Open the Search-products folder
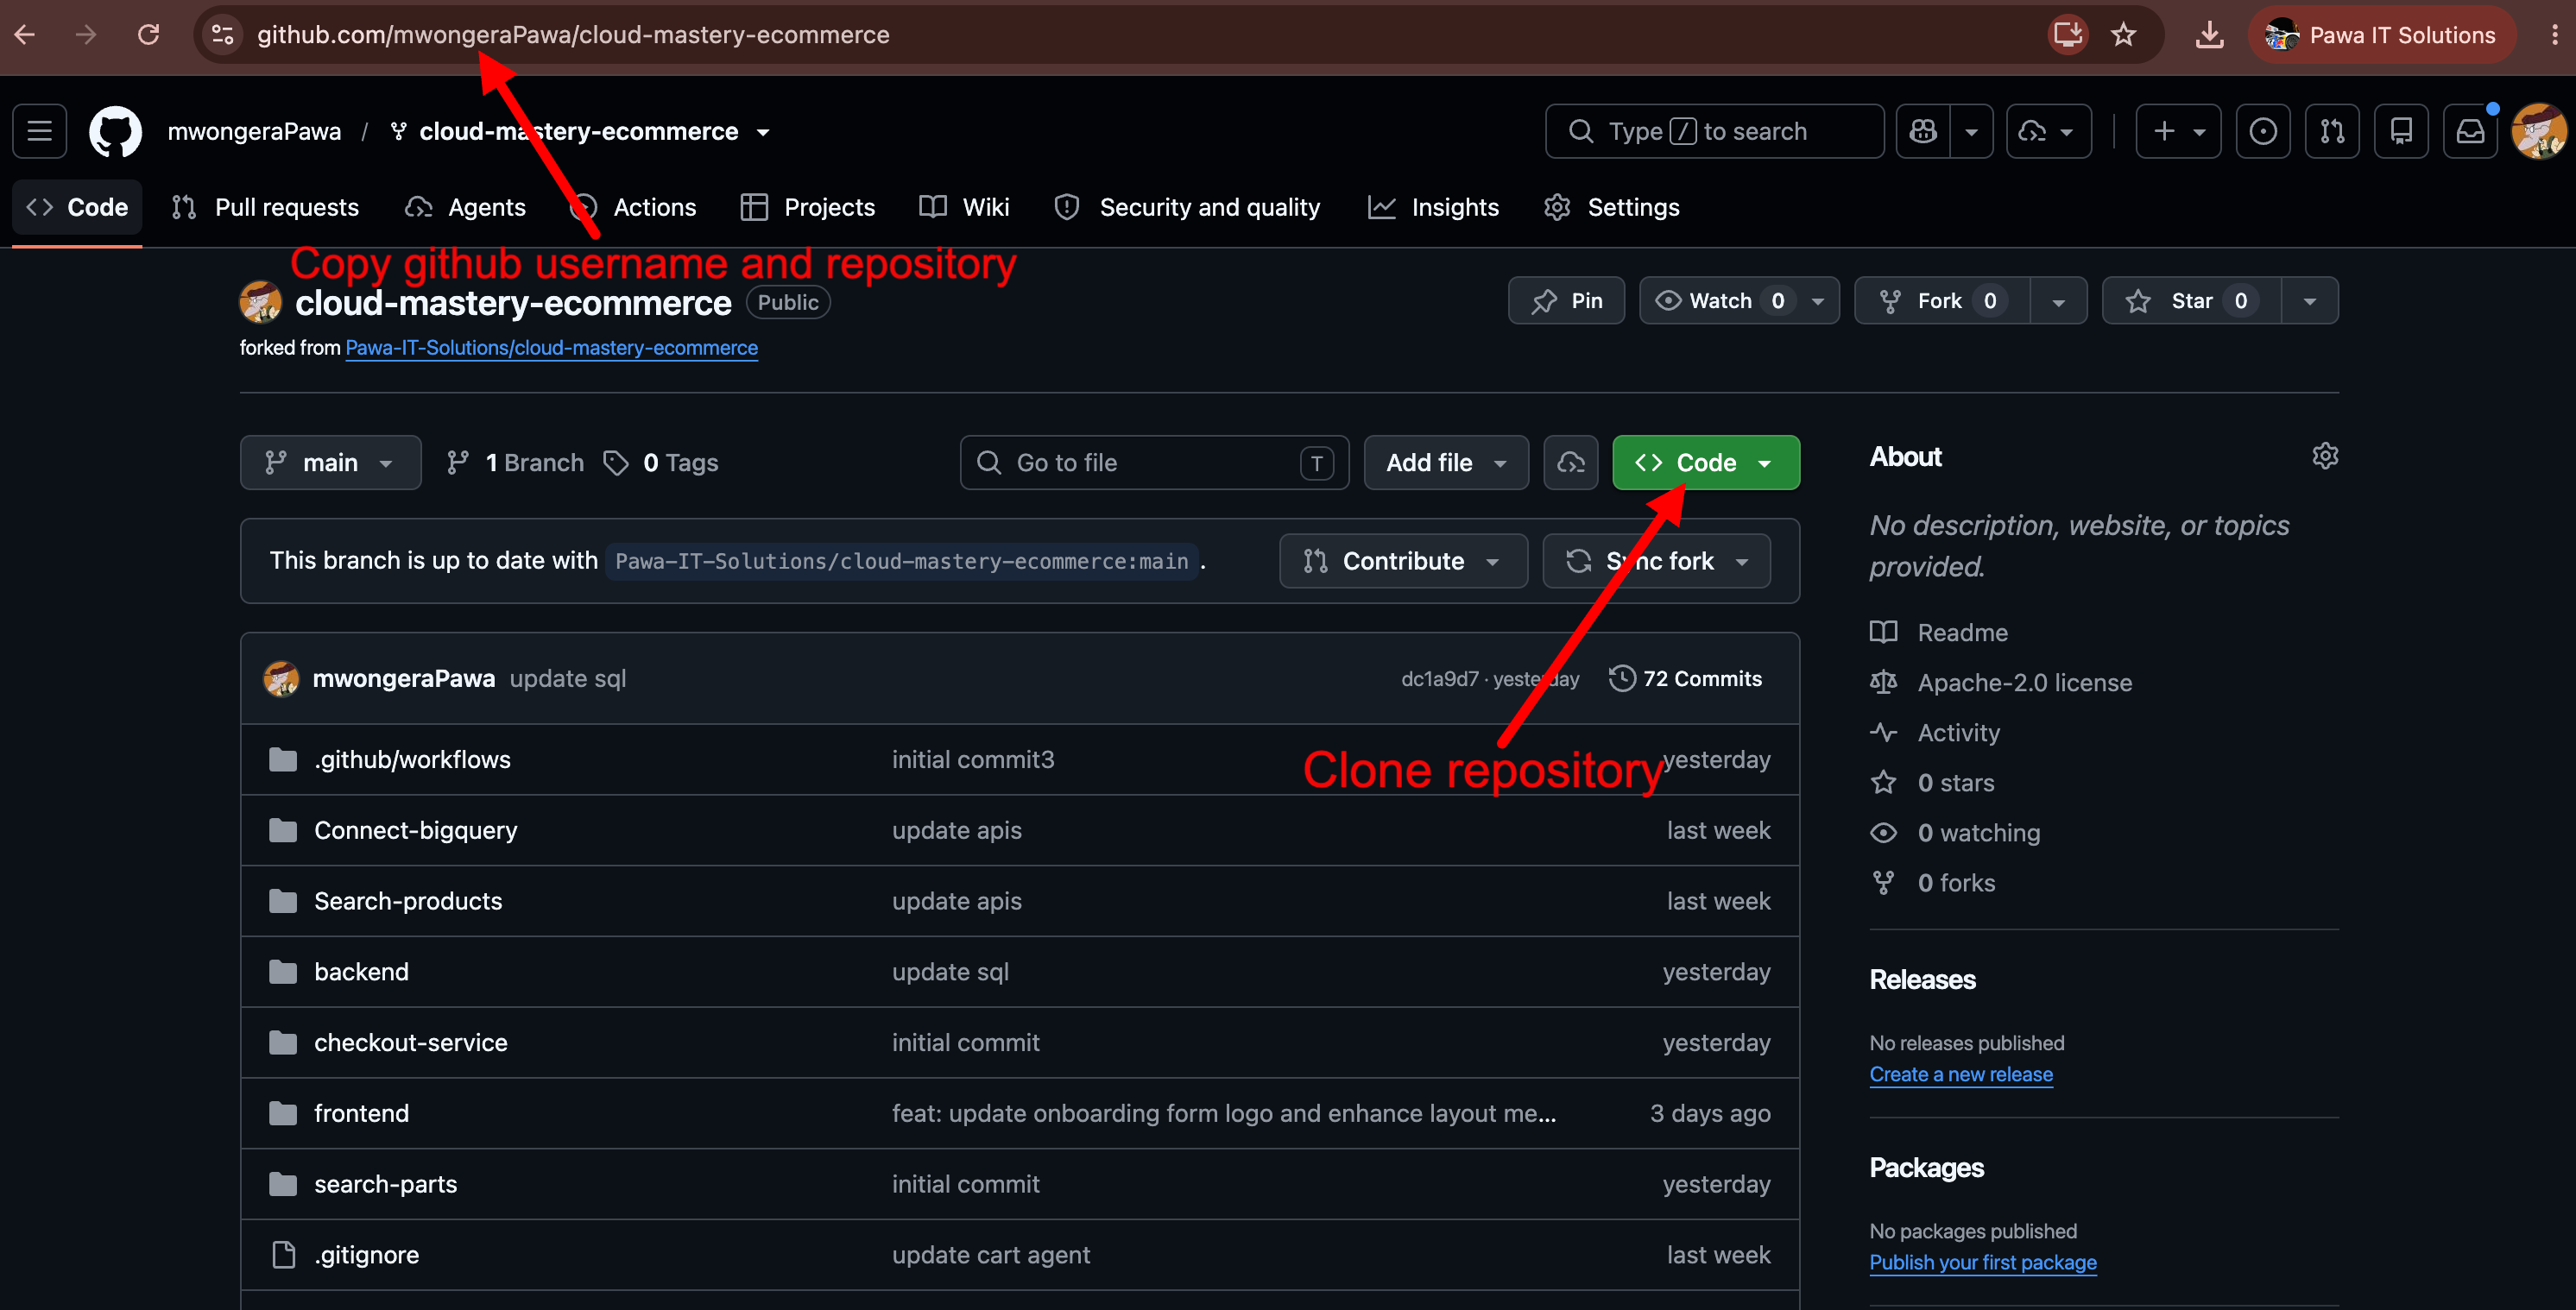 [x=408, y=901]
